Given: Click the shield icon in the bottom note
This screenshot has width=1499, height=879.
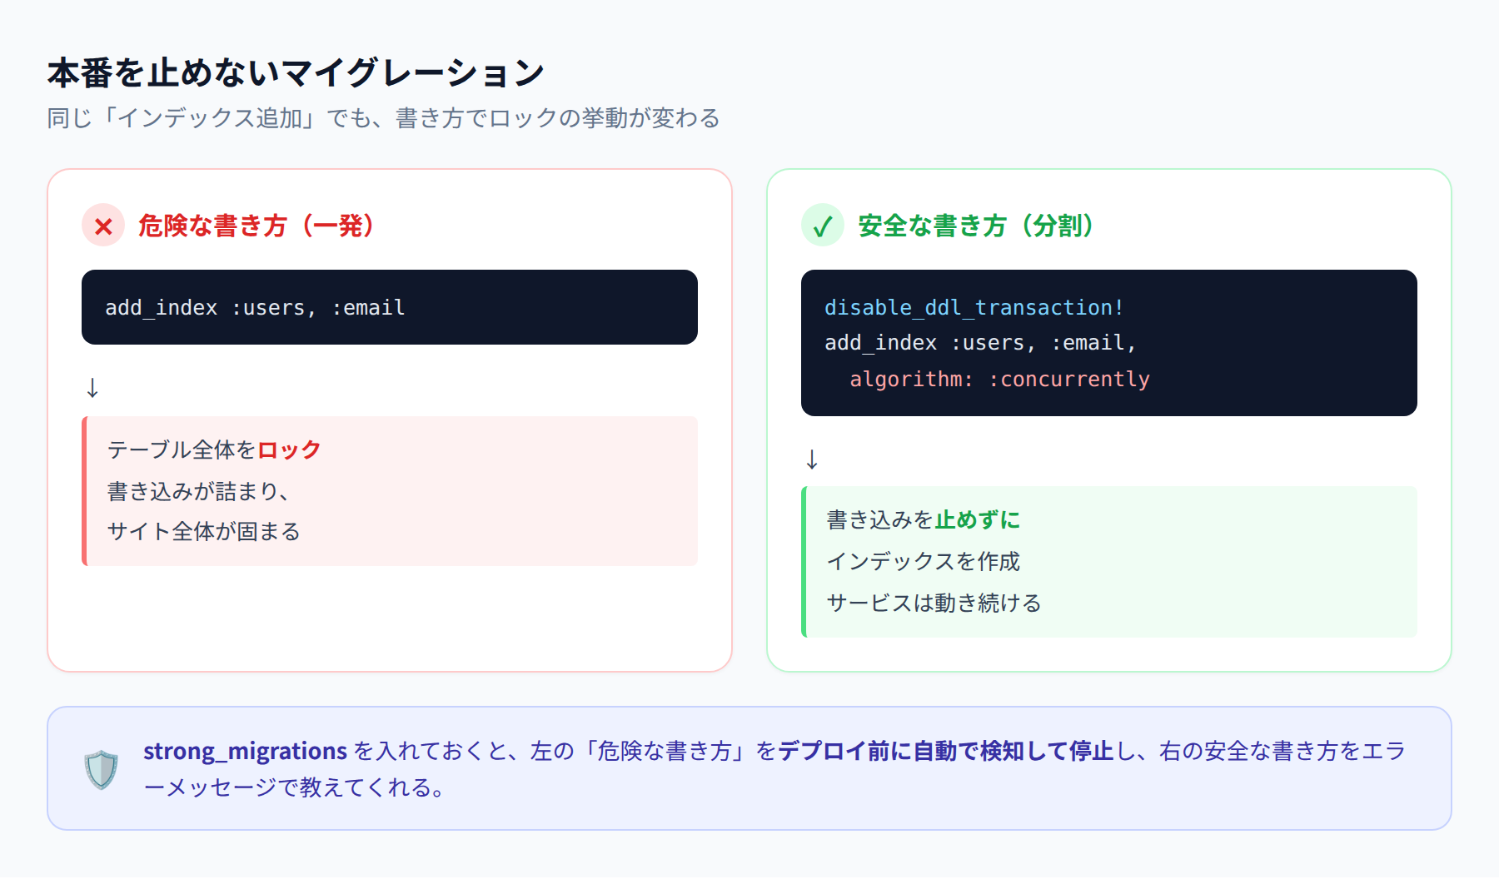Looking at the screenshot, I should (102, 769).
